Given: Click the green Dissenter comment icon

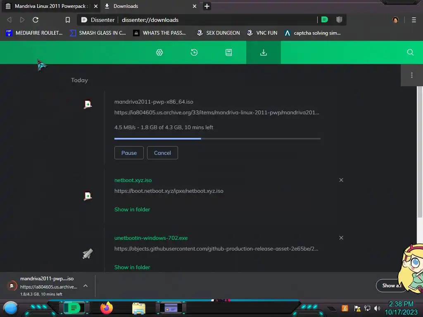Looking at the screenshot, I should [325, 19].
